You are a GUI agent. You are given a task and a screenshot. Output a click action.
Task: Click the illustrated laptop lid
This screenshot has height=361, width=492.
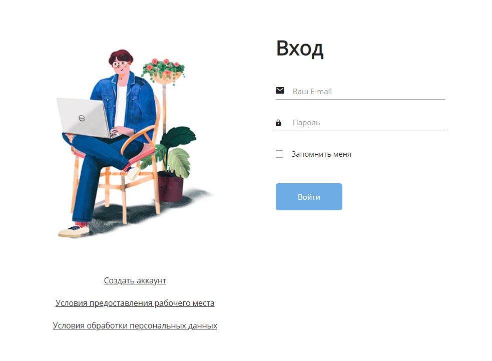(83, 117)
